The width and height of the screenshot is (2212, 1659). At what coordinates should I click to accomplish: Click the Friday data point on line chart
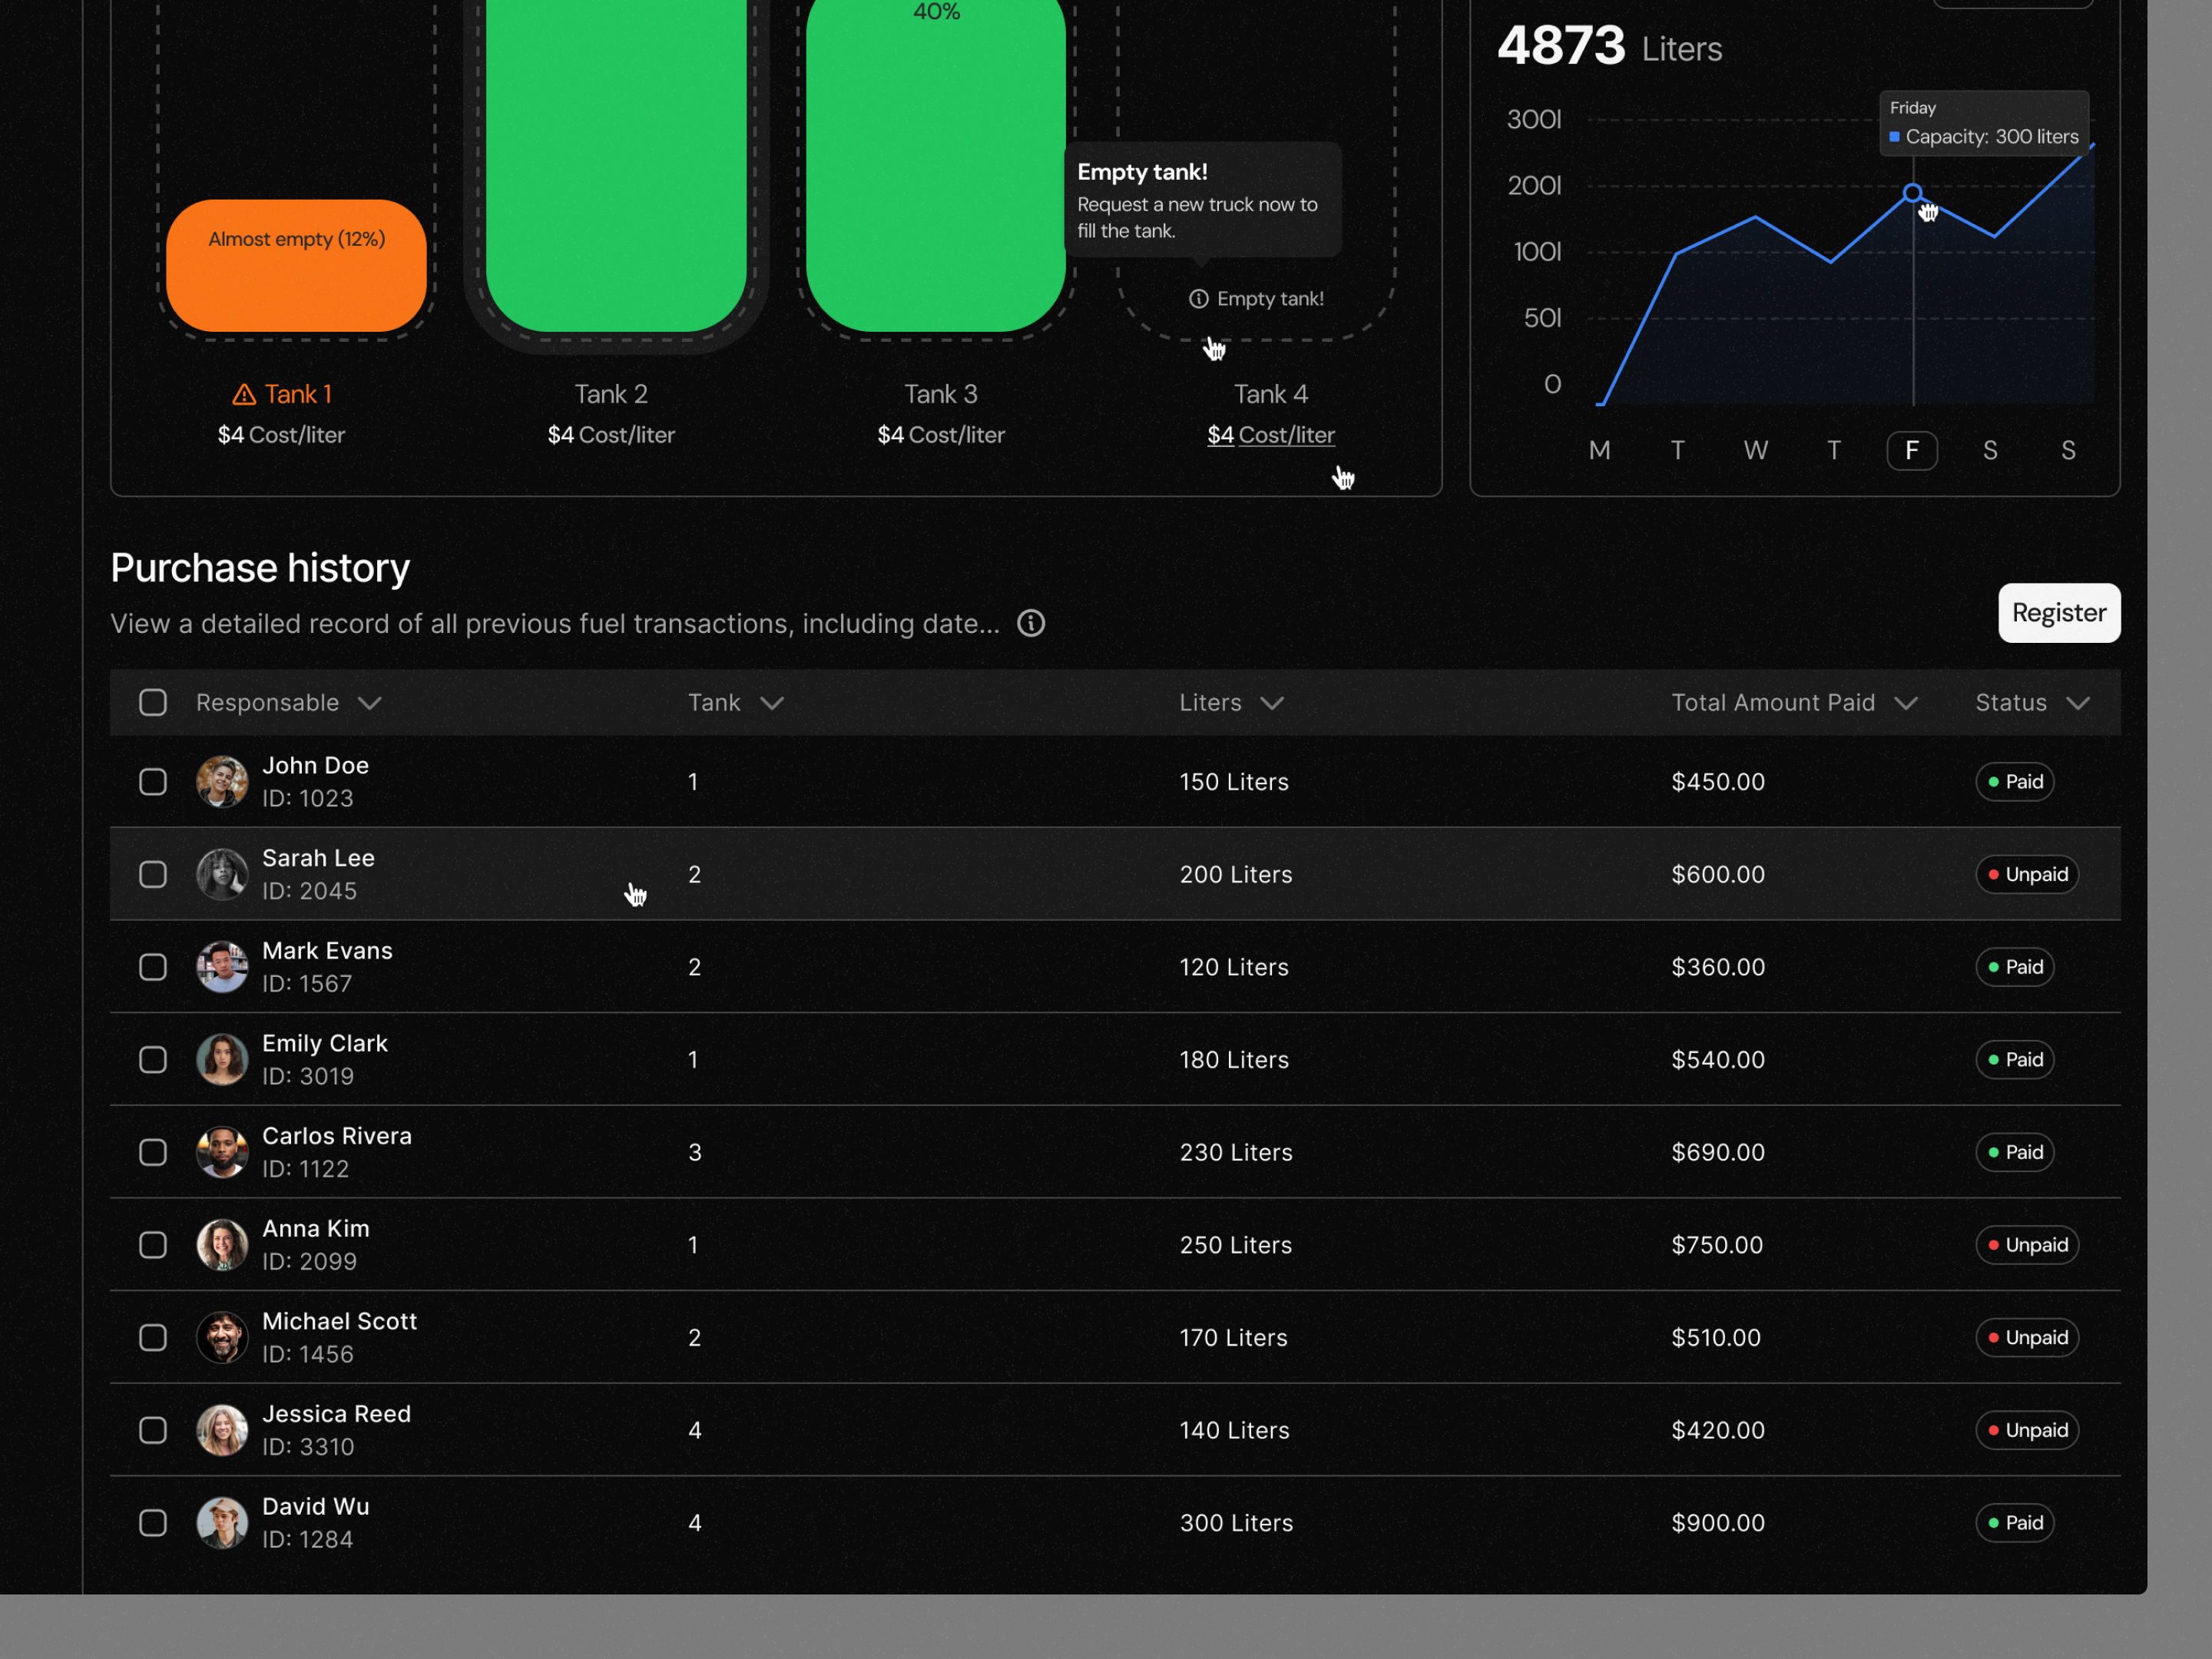[x=1912, y=193]
